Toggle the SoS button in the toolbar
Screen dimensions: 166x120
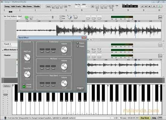(x=61, y=6)
